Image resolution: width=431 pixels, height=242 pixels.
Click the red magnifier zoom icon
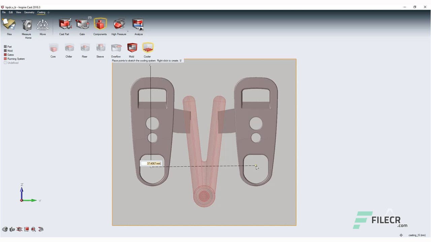[34, 229]
